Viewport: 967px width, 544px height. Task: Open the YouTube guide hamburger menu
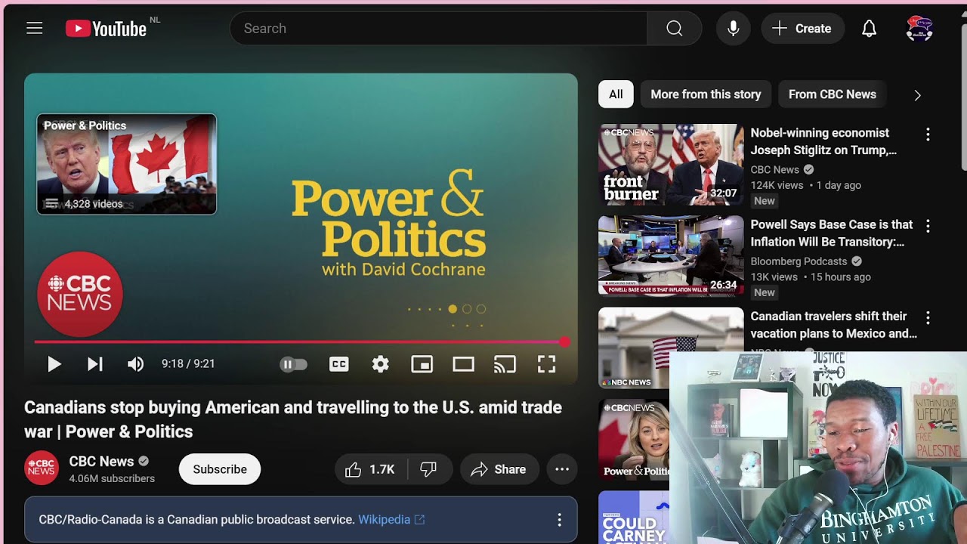35,29
